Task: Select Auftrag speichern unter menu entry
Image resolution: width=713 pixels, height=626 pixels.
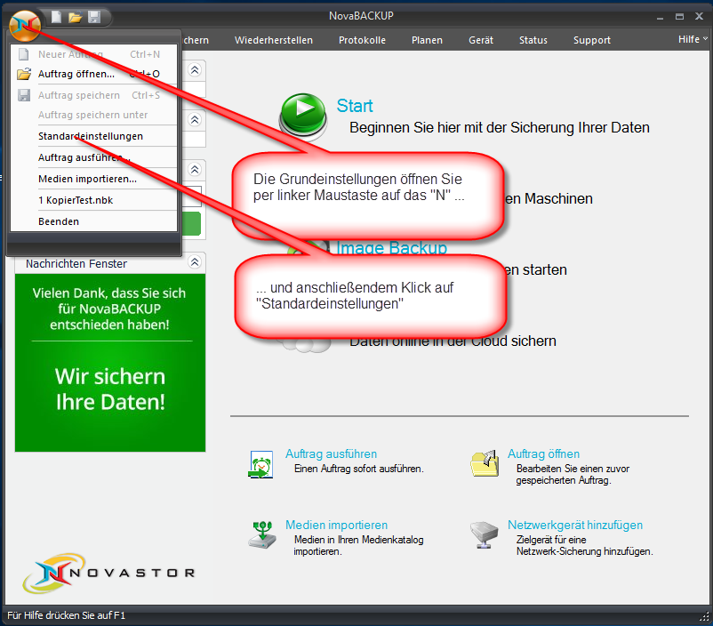Action: (93, 115)
